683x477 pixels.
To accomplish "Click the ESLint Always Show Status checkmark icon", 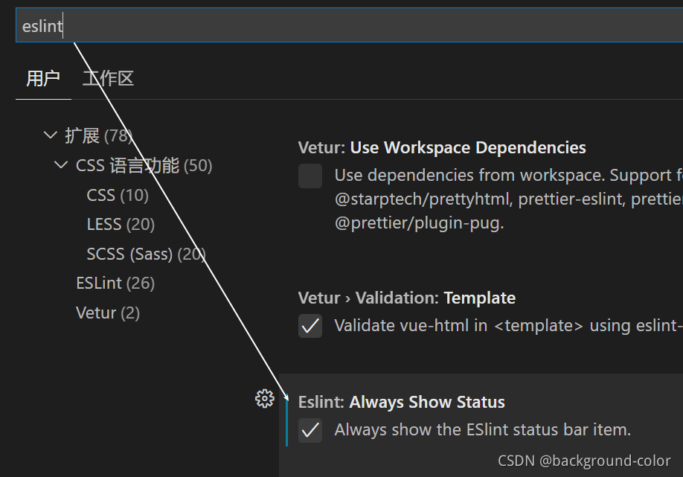I will 310,430.
